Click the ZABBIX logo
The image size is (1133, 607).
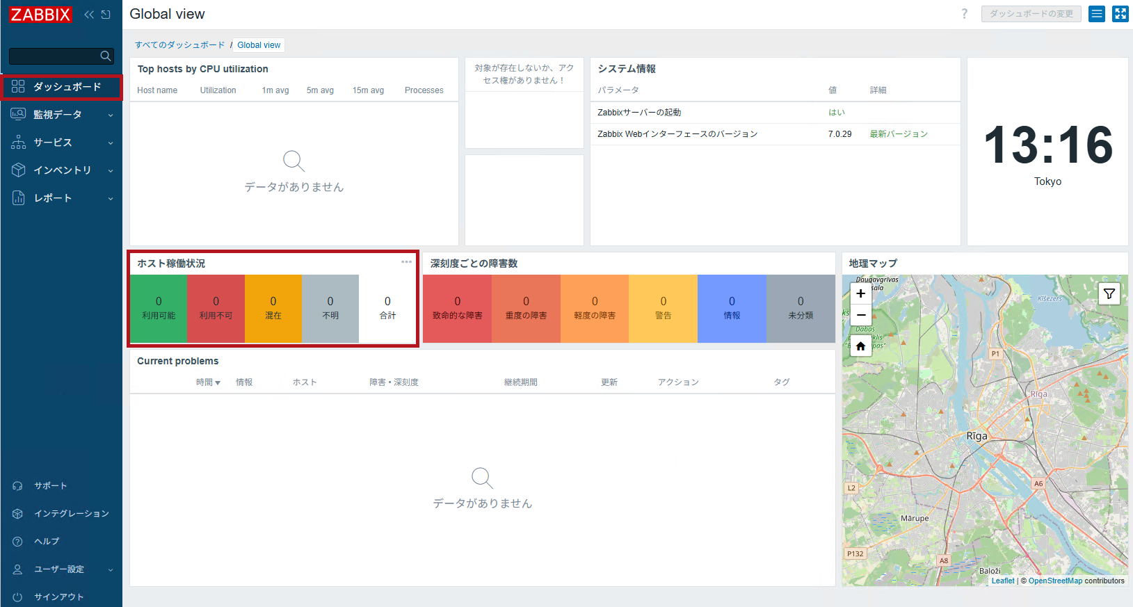40,15
